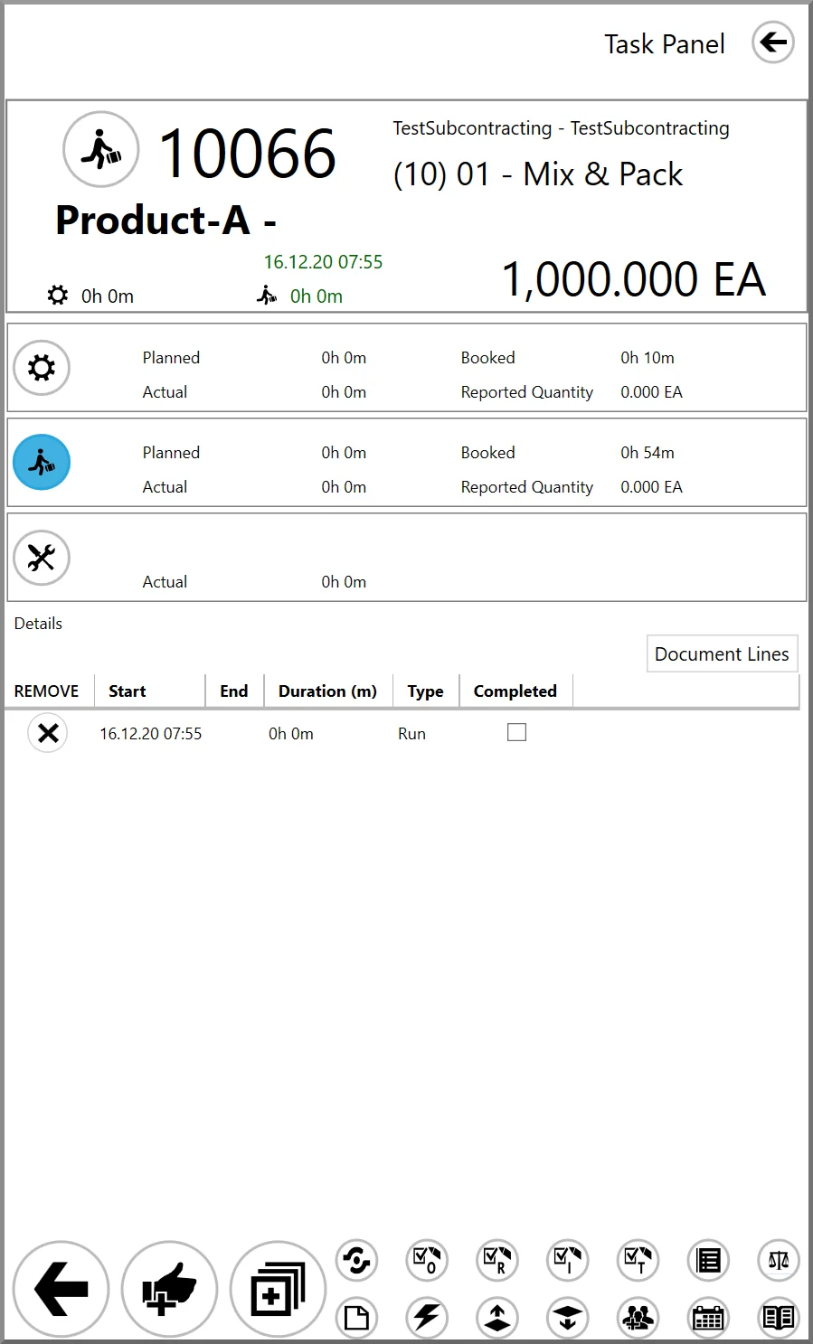Click the large back arrow bottom button

point(61,1289)
